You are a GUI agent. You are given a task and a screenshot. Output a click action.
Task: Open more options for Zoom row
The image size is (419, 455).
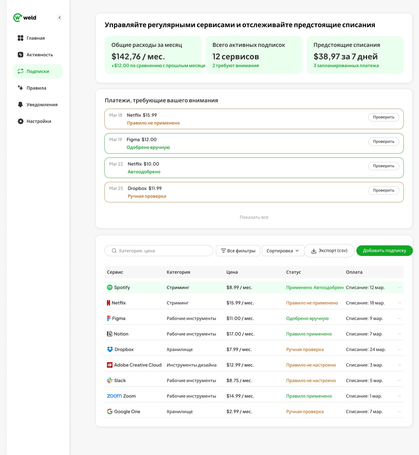[399, 396]
